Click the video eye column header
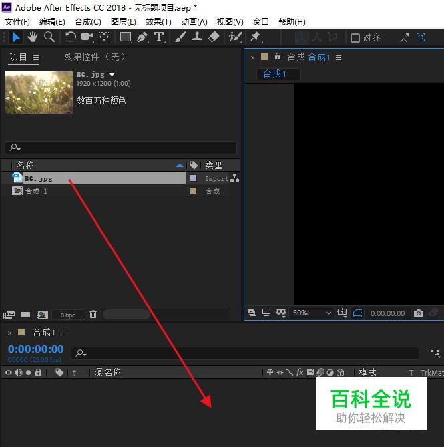Image resolution: width=444 pixels, height=447 pixels. [9, 372]
